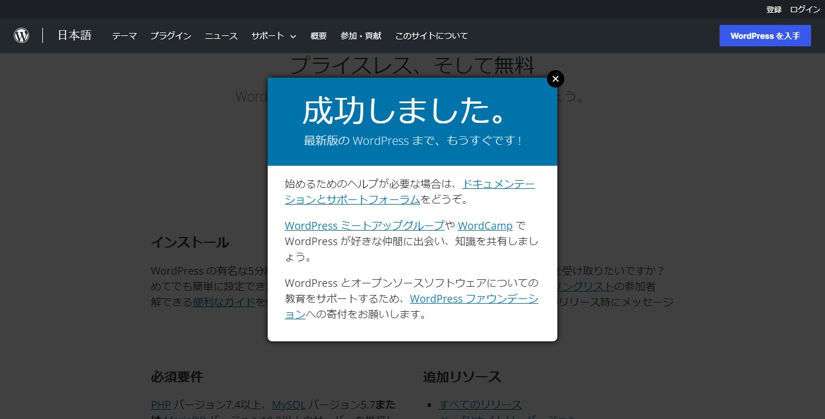Click the 必須要件 section heading
The height and width of the screenshot is (419, 825).
click(177, 377)
